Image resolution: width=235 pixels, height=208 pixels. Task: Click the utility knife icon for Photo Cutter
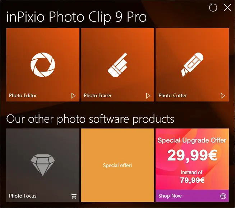point(192,65)
